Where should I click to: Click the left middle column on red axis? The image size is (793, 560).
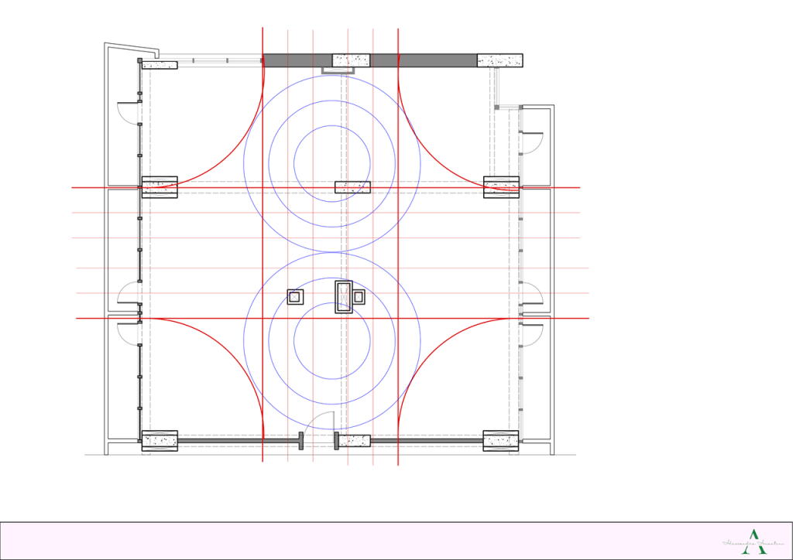[x=160, y=187]
